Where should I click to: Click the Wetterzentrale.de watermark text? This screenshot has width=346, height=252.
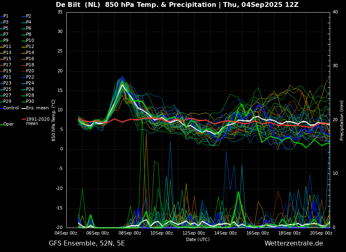click(294, 243)
